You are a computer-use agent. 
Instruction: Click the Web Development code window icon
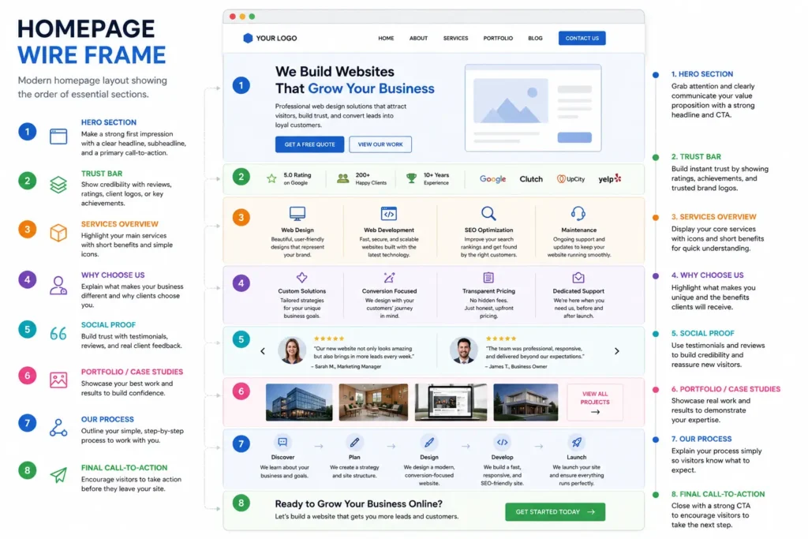click(x=388, y=213)
